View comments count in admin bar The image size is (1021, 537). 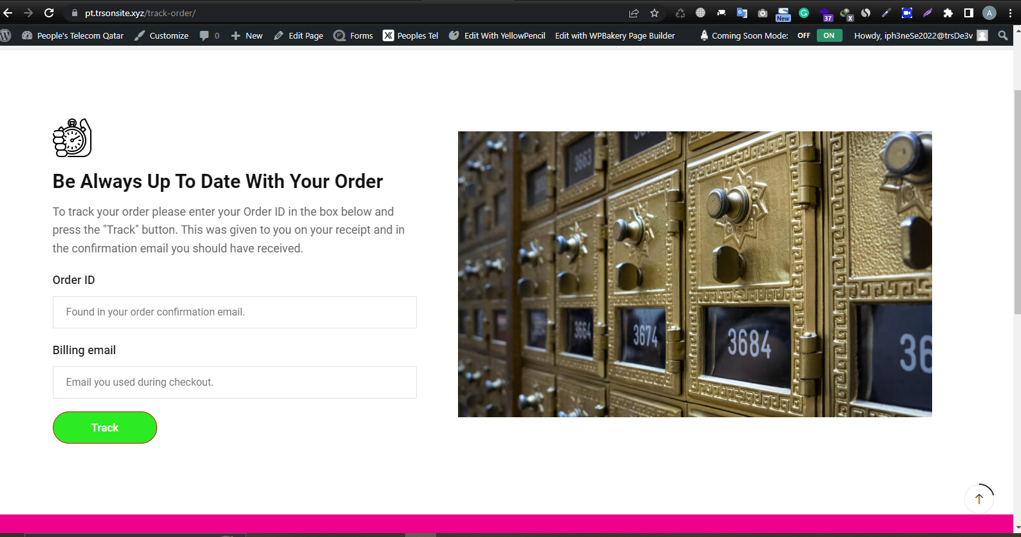209,35
